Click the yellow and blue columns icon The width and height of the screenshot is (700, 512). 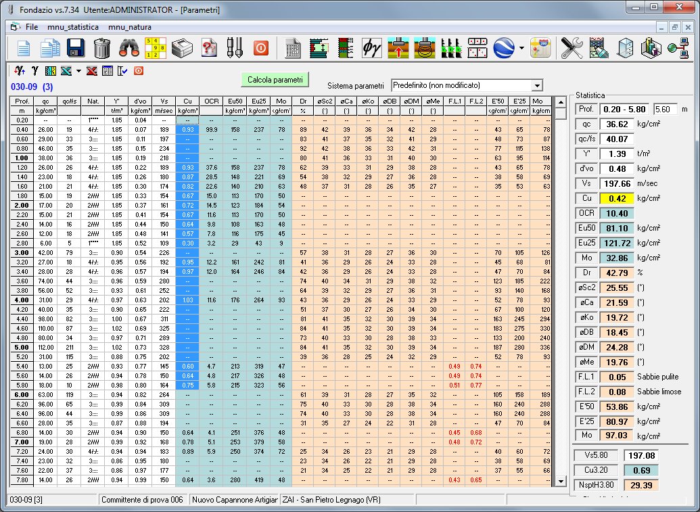pos(51,70)
